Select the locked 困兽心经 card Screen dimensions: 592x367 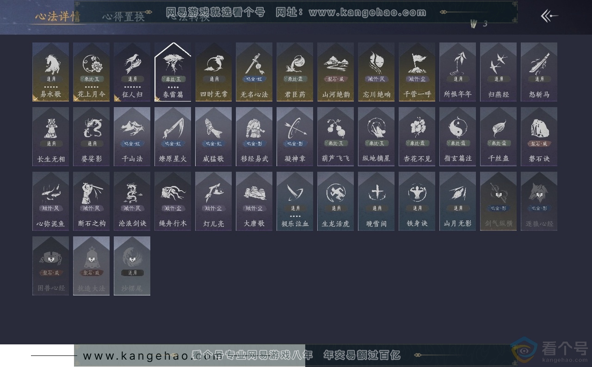tap(51, 266)
